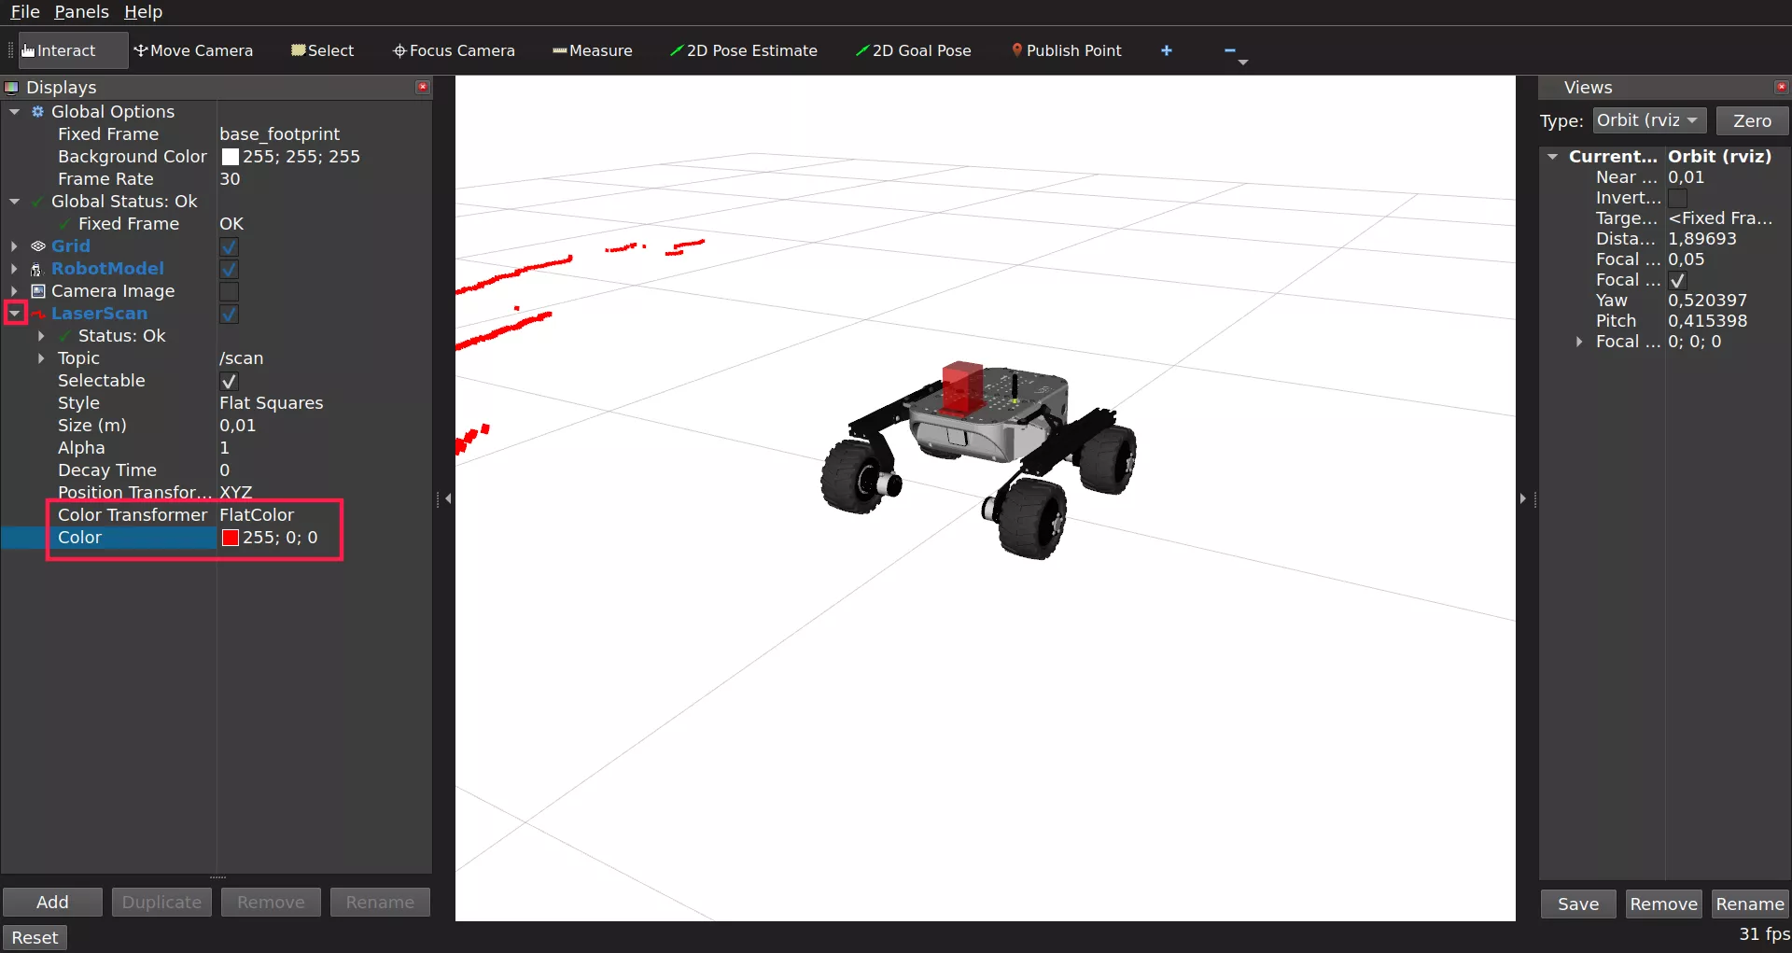The height and width of the screenshot is (953, 1792).
Task: Click the red LaserScan color swatch
Action: tap(231, 538)
